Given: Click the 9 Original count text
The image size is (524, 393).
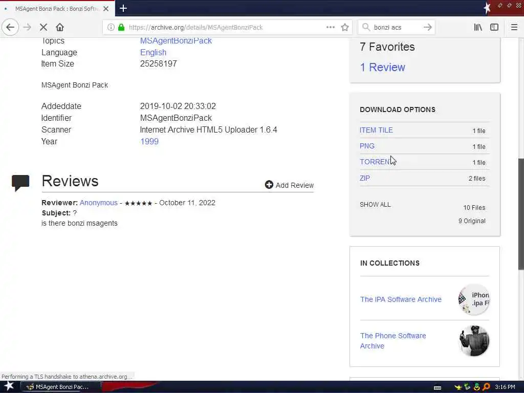Looking at the screenshot, I should click(472, 221).
